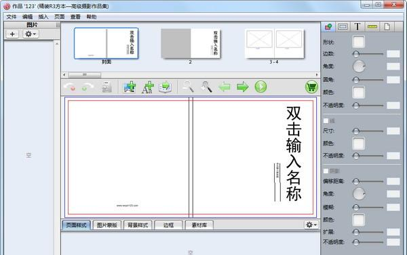Click pictures panel scroll-up arrow

[57, 44]
